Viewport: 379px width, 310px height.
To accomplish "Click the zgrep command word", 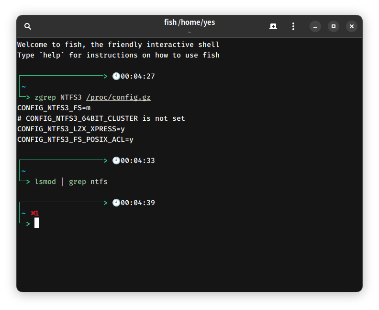I will click(x=45, y=97).
